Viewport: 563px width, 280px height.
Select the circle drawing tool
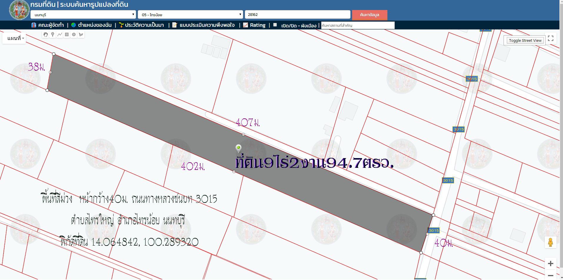tap(74, 34)
